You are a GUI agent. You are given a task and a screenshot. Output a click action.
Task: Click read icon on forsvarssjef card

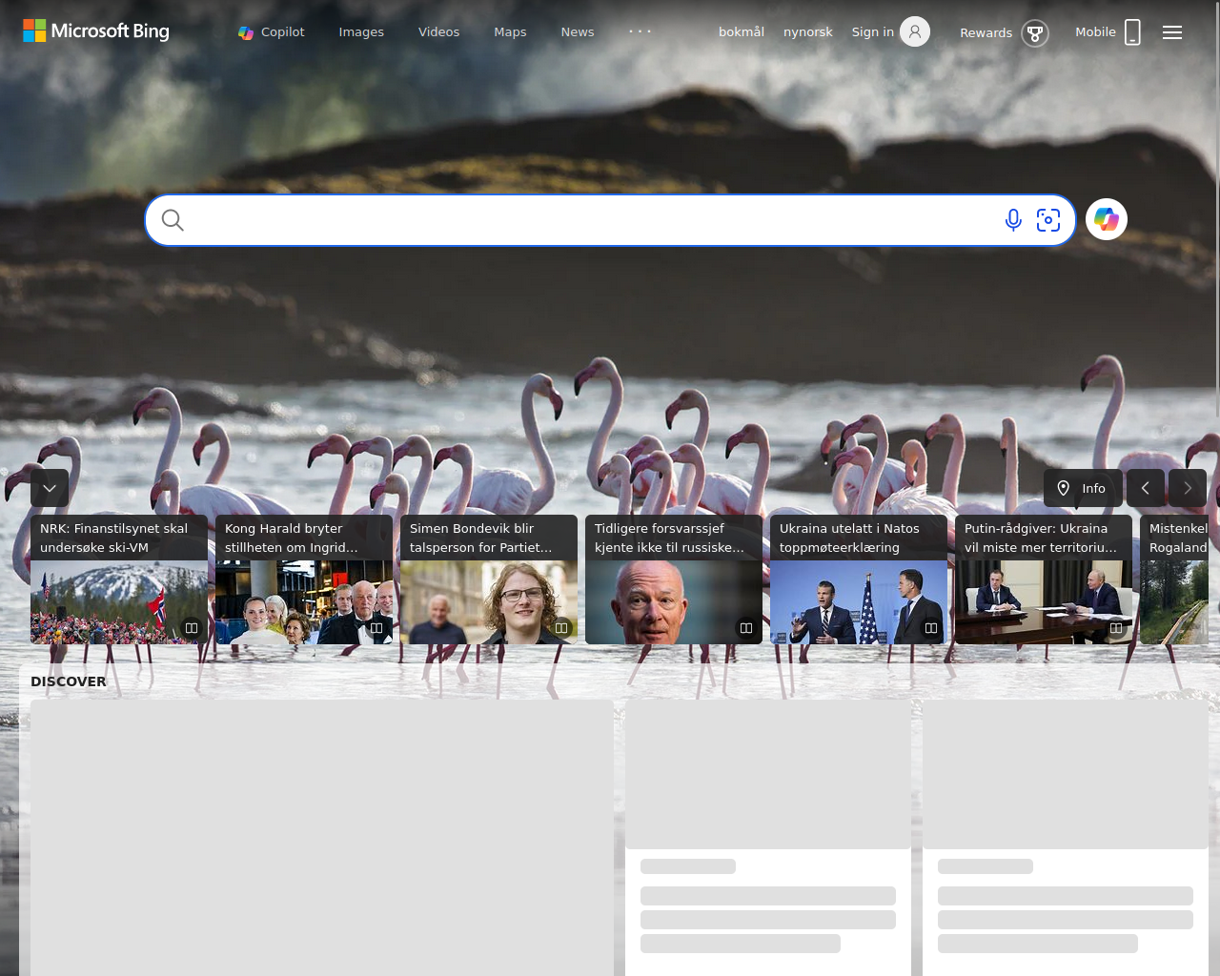(x=746, y=628)
